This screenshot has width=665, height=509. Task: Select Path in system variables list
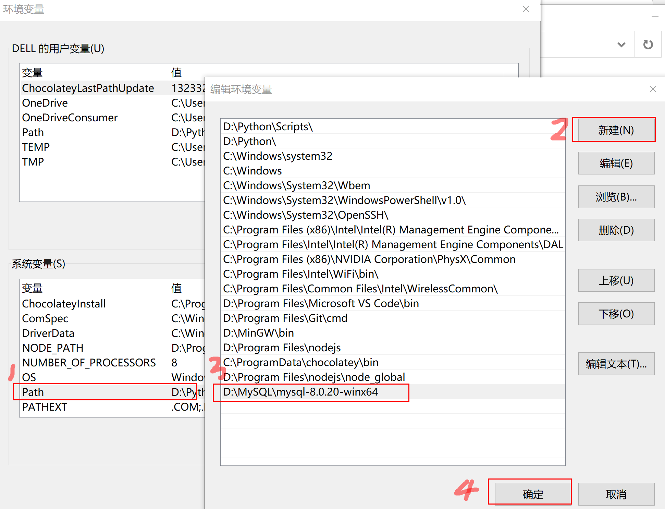point(33,392)
